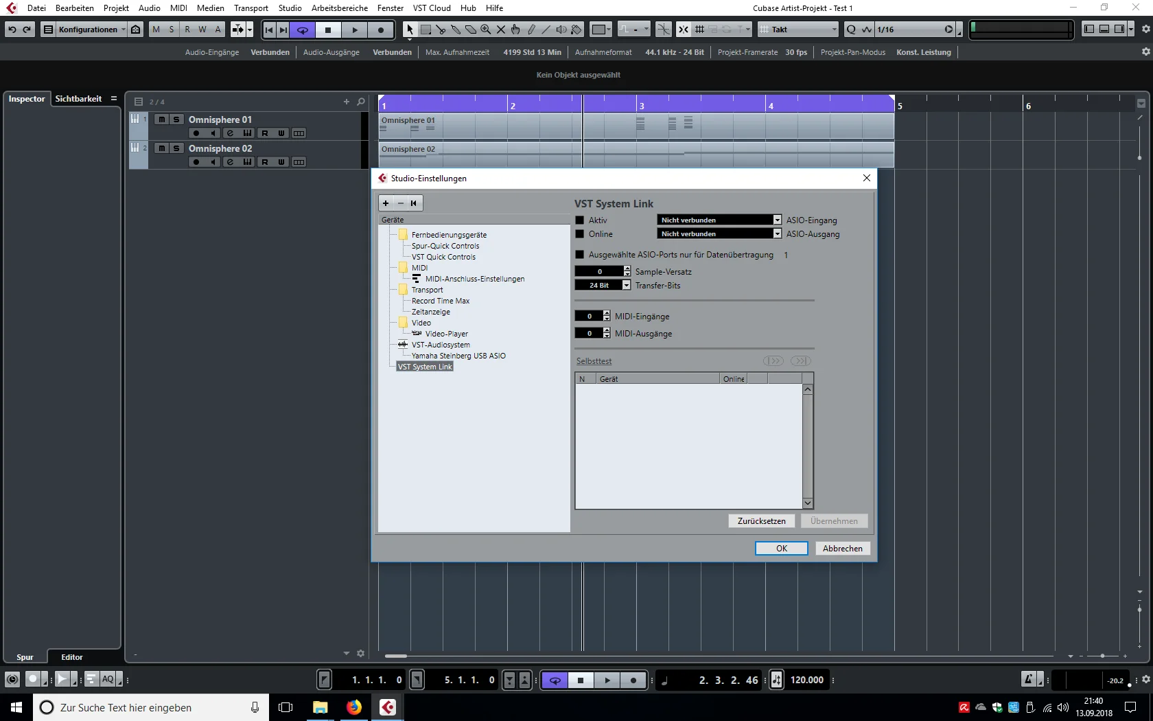
Task: Select VST-Audiosystem in device tree
Action: coord(441,345)
